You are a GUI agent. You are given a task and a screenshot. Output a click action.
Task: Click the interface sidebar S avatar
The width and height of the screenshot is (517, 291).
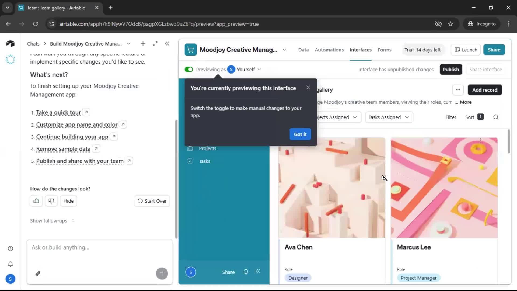pos(191,272)
